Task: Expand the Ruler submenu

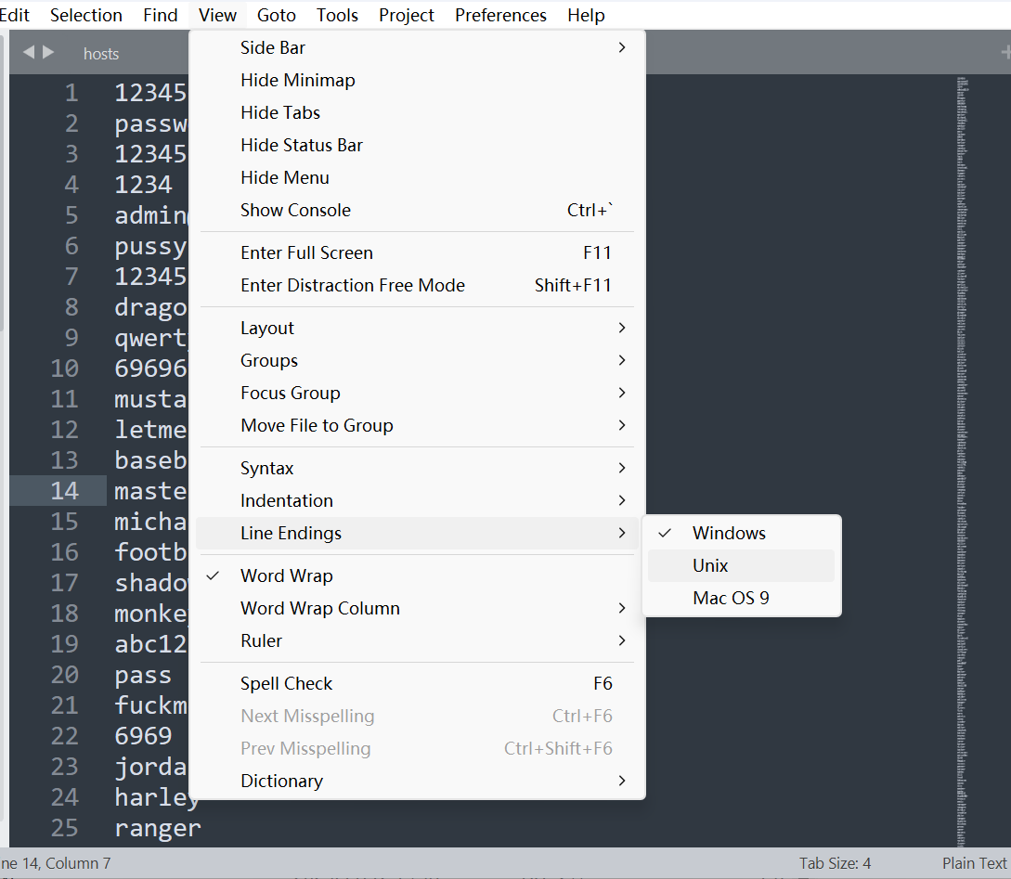Action: (x=417, y=640)
